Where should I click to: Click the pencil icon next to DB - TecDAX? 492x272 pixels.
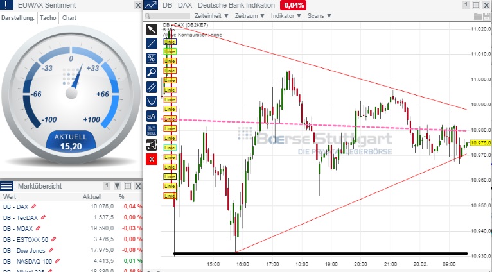tap(43, 217)
